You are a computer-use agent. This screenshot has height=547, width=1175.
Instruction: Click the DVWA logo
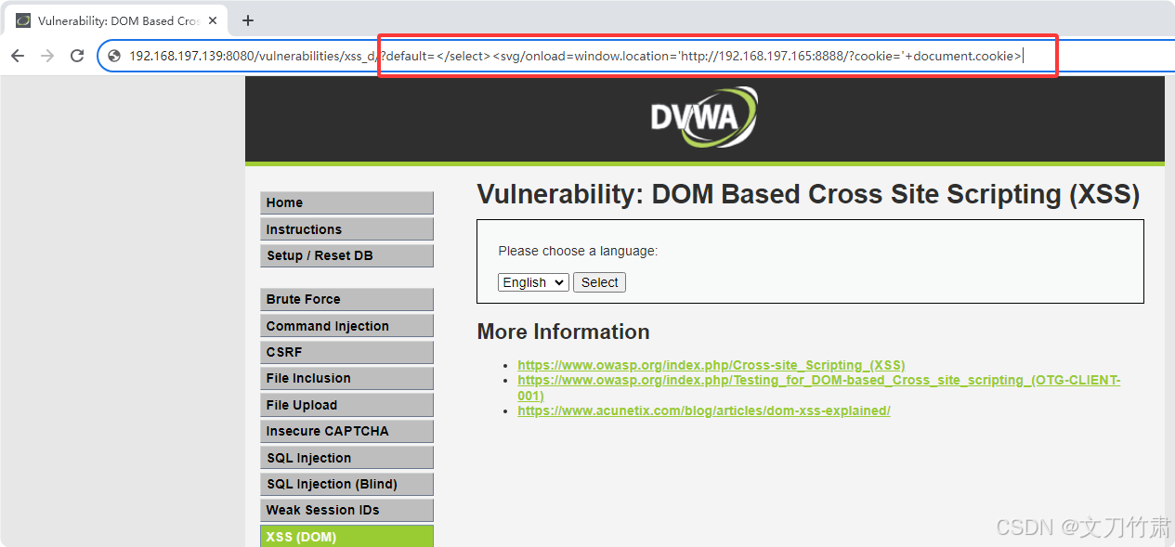click(704, 117)
